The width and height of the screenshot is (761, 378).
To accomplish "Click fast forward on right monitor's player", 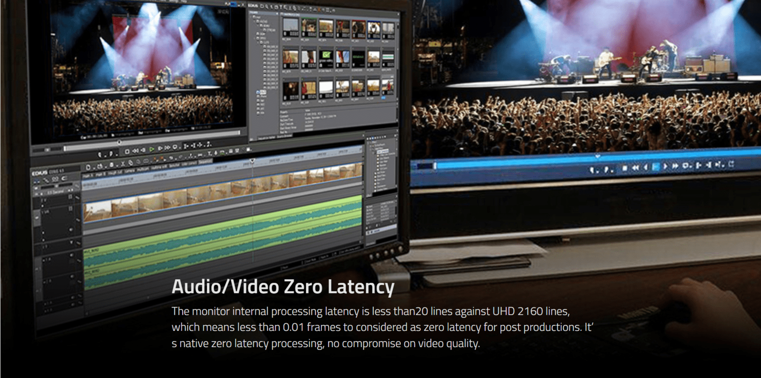I will 674,166.
